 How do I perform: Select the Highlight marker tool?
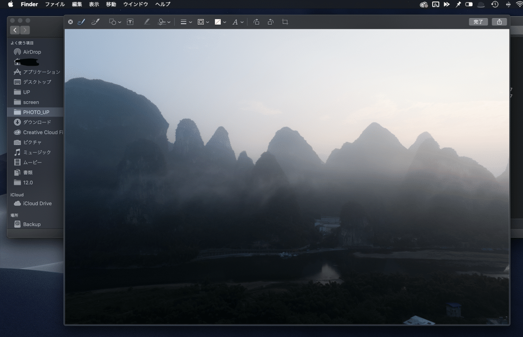coord(147,22)
